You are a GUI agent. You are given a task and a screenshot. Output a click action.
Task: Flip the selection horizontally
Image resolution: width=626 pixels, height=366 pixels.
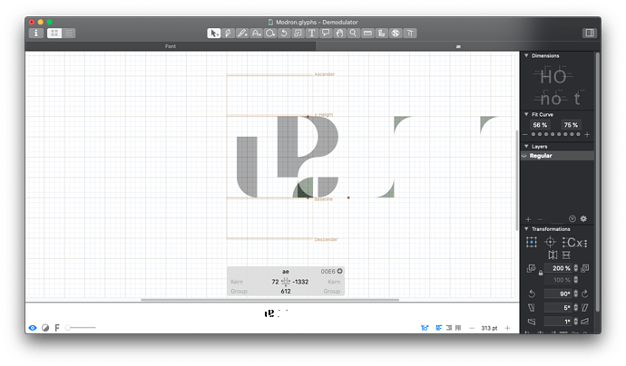tap(553, 255)
